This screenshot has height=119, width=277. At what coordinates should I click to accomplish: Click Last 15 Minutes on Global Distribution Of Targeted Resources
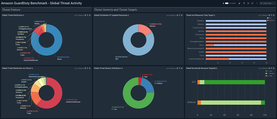coord(171,15)
